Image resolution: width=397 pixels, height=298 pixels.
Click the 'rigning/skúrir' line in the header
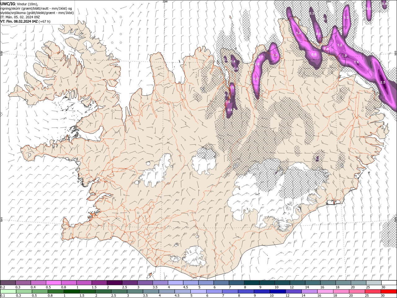(36, 8)
